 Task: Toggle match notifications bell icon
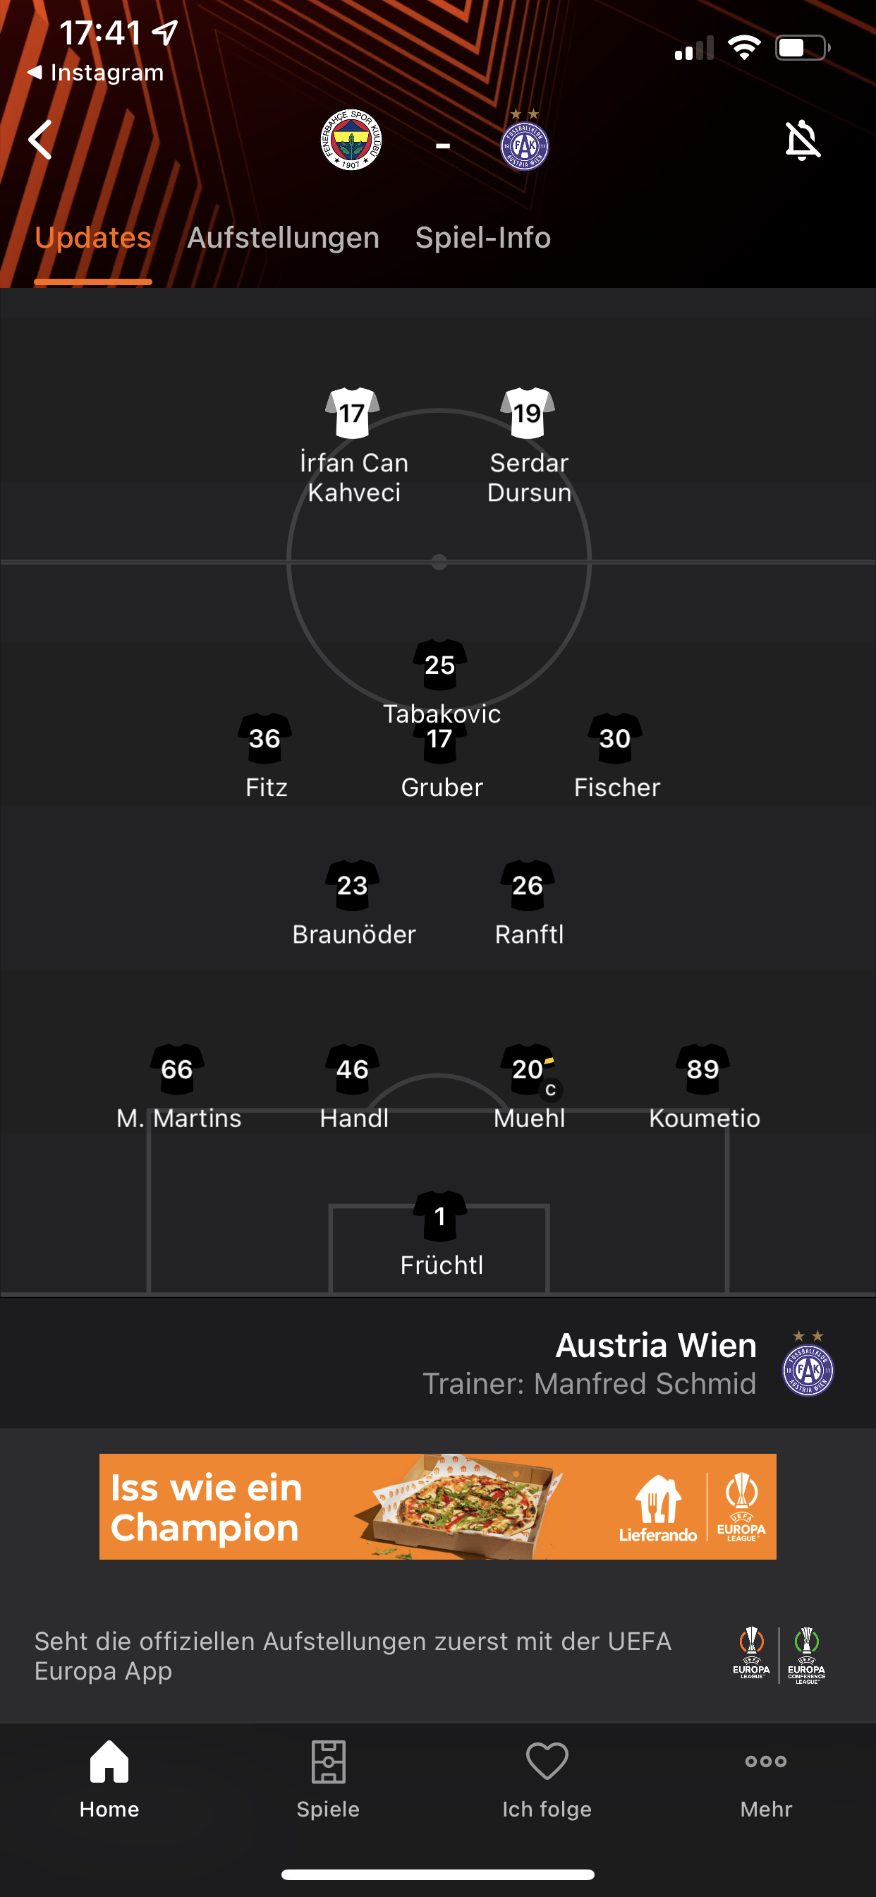pyautogui.click(x=802, y=140)
